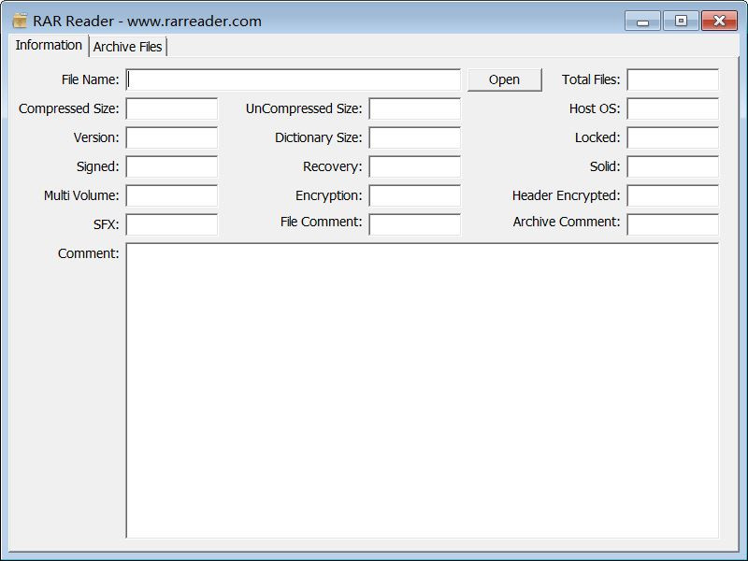748x561 pixels.
Task: Click the 'Host OS:' label
Action: point(595,108)
